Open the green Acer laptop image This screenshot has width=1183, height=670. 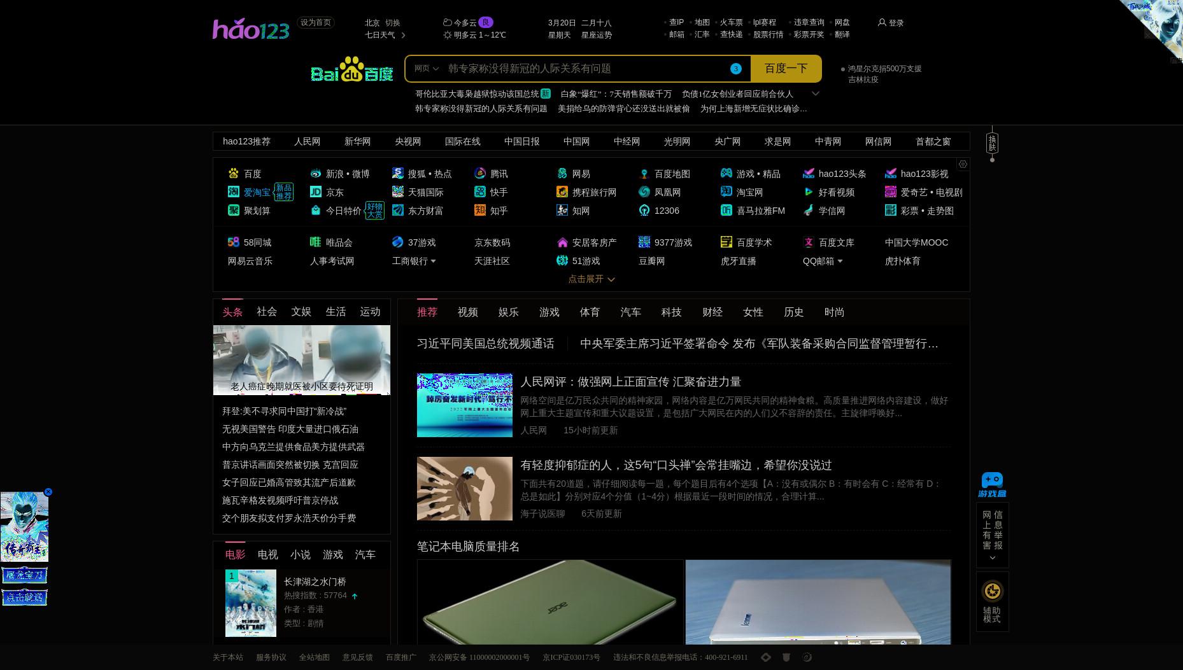(x=550, y=602)
